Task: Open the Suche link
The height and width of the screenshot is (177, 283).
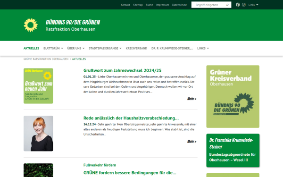Action: click(149, 5)
